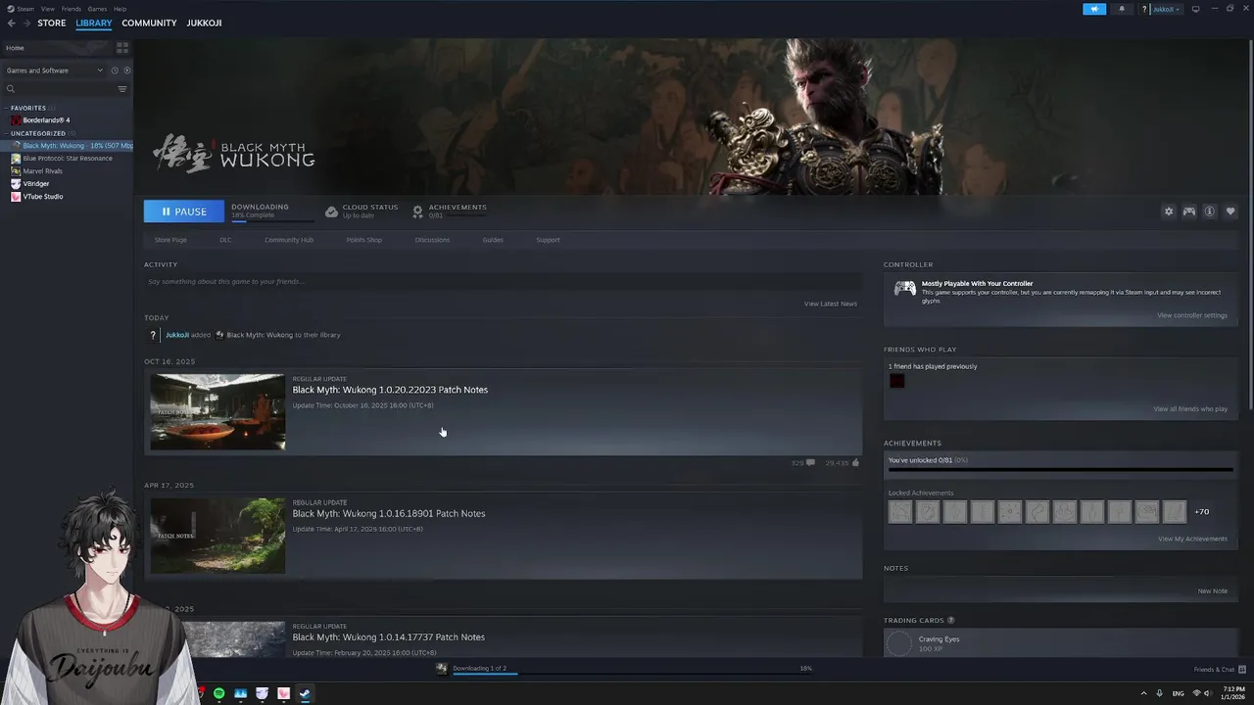Create a New Note
1254x705 pixels.
(x=1213, y=590)
